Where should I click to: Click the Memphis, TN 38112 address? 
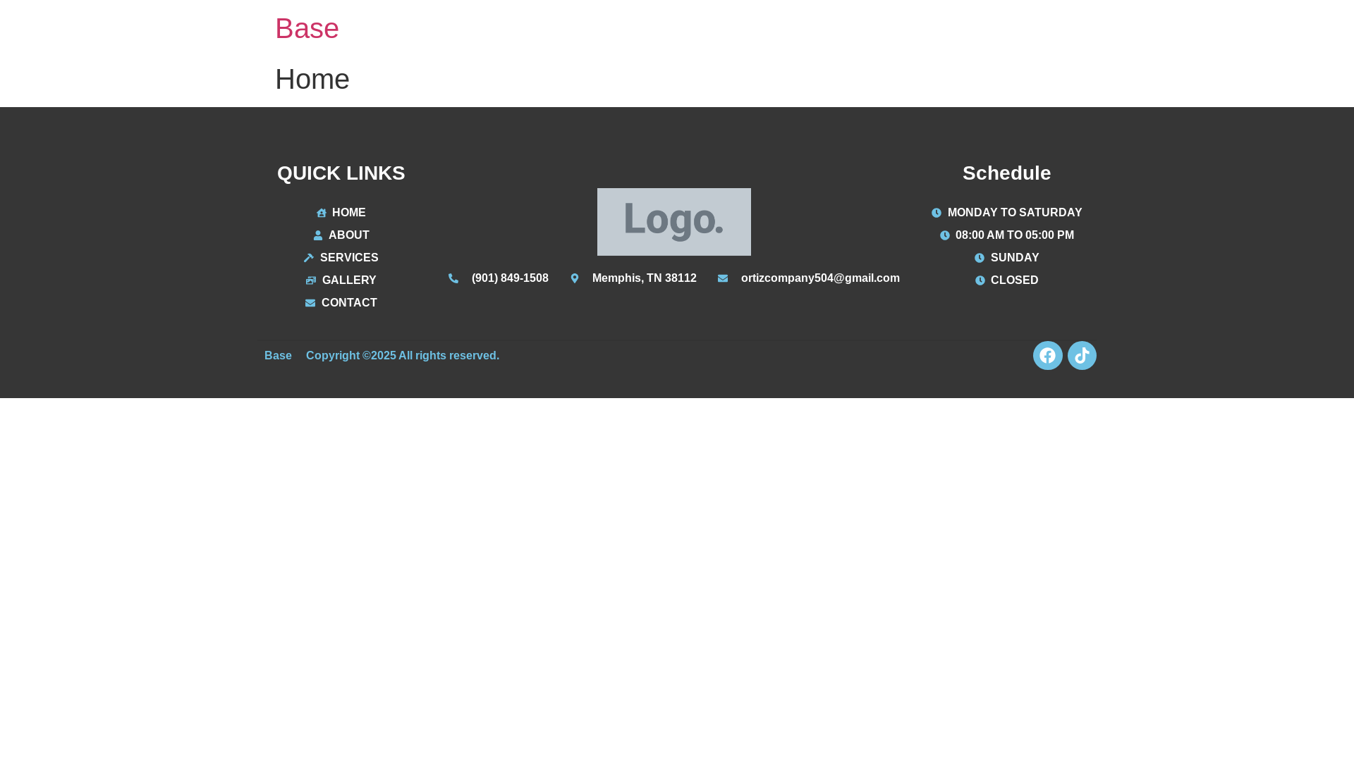pyautogui.click(x=645, y=278)
